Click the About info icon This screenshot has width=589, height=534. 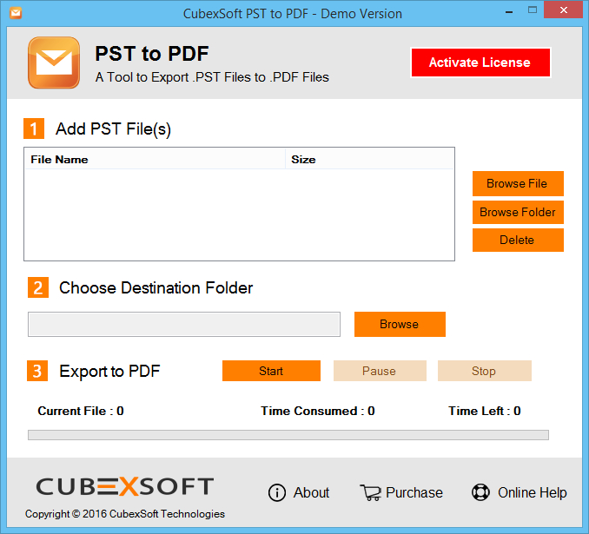pyautogui.click(x=277, y=492)
